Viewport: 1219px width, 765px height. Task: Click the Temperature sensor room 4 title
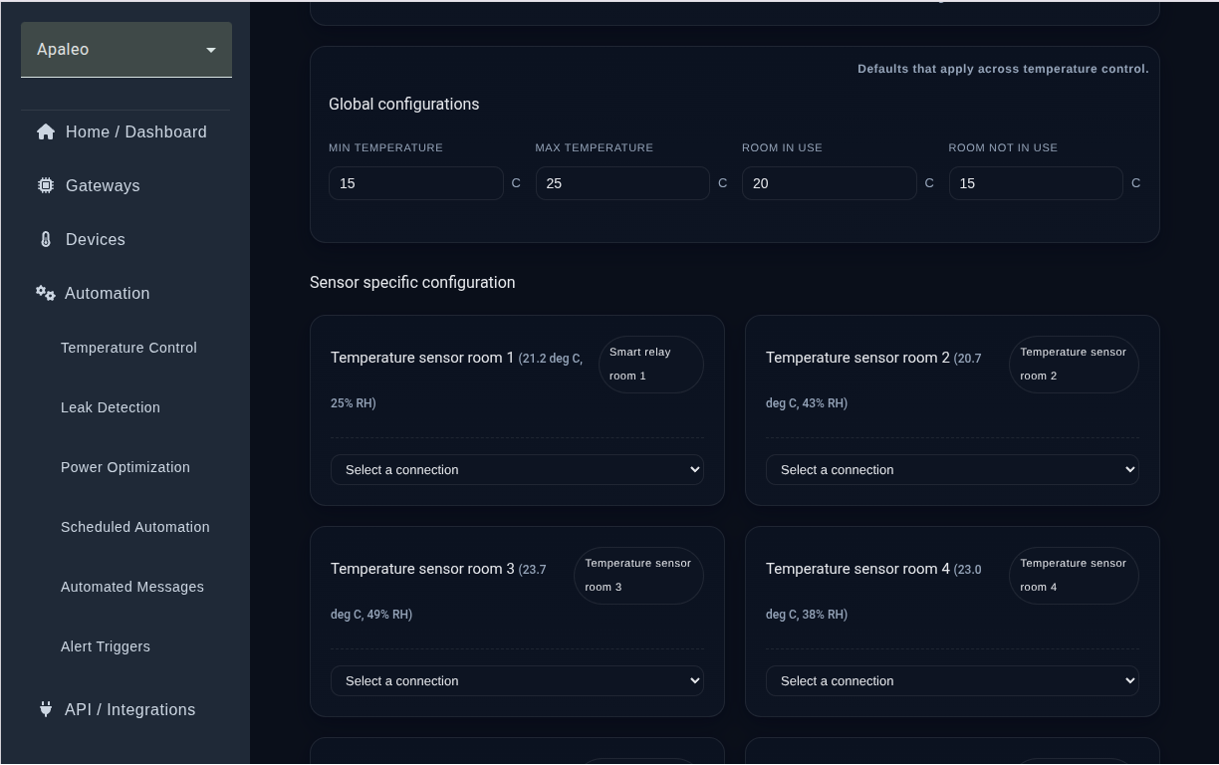point(857,568)
